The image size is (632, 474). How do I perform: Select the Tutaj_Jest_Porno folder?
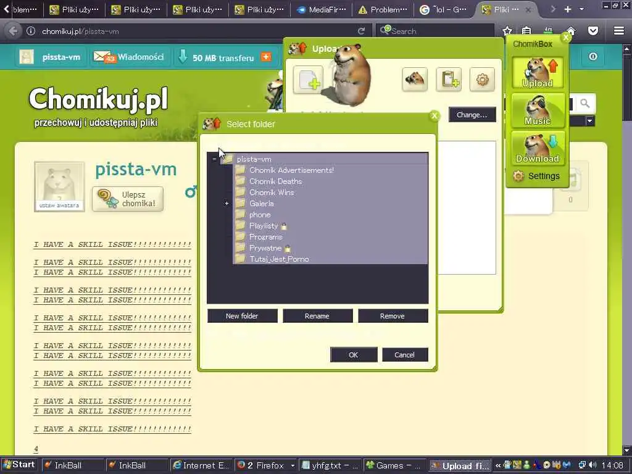pyautogui.click(x=278, y=259)
